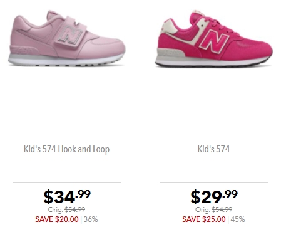This screenshot has height=227, width=281.
Task: Click the SAVE $25.00 label
Action: point(204,219)
